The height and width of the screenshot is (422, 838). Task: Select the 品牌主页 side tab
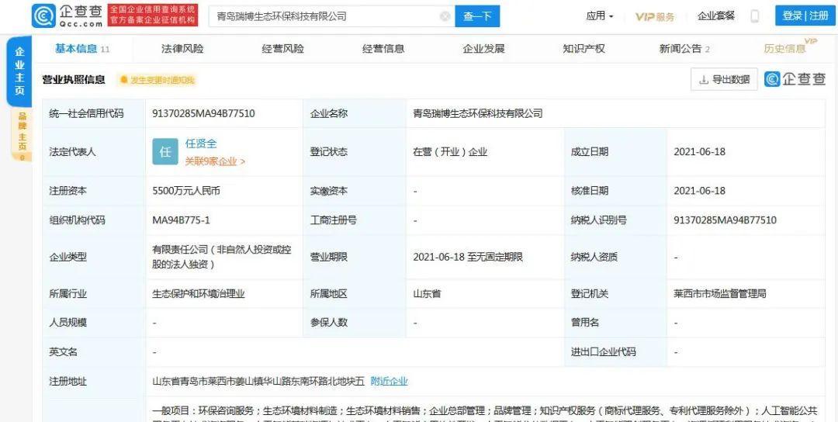22,135
